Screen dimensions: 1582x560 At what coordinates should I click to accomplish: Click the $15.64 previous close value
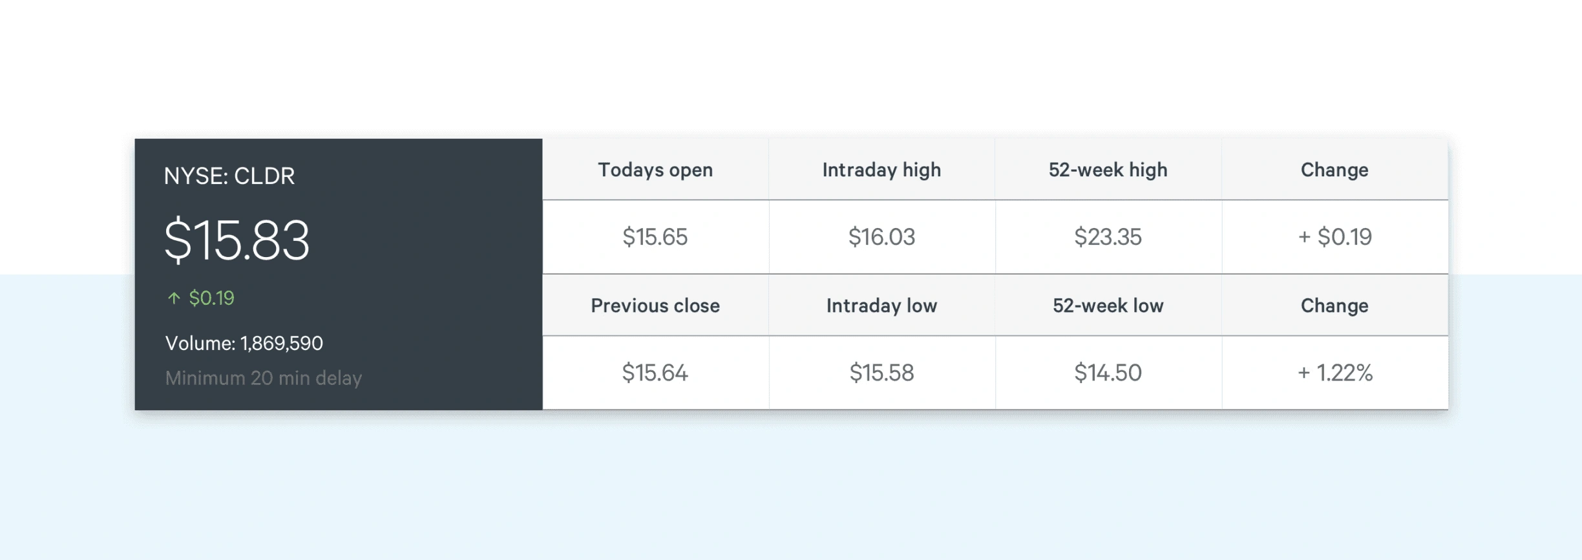pyautogui.click(x=655, y=373)
